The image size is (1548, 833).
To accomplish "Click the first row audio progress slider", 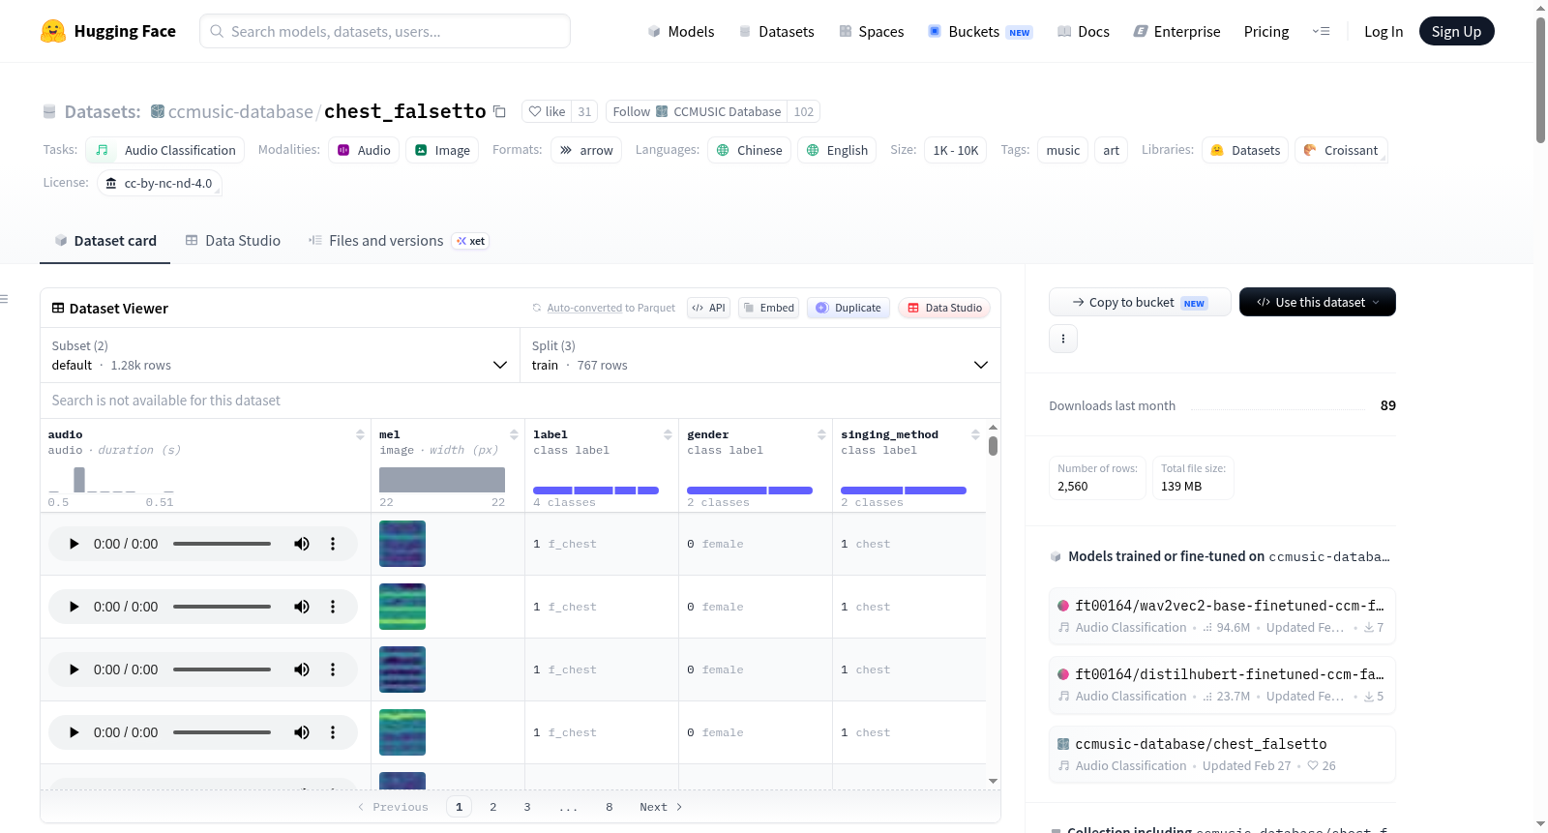I will point(222,544).
